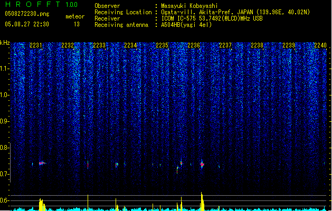Image resolution: width=332 pixels, height=211 pixels.
Task: Click the Receiving Location value text
Action: (x=235, y=12)
